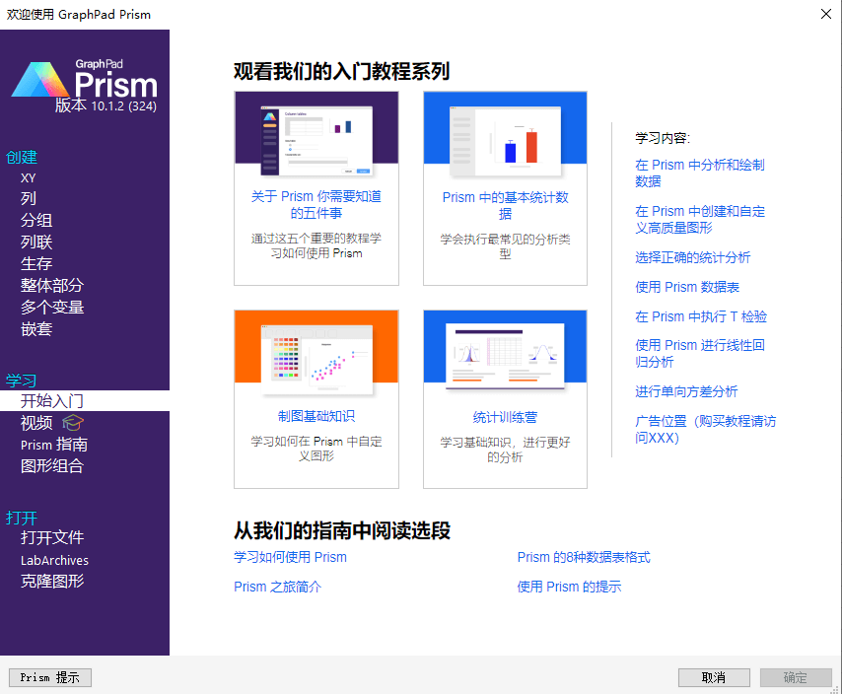Select 整体部分 table type
The height and width of the screenshot is (694, 842).
[x=52, y=286]
